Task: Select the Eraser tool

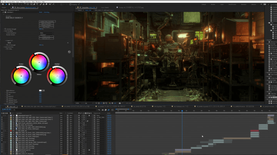Action: click(47, 4)
